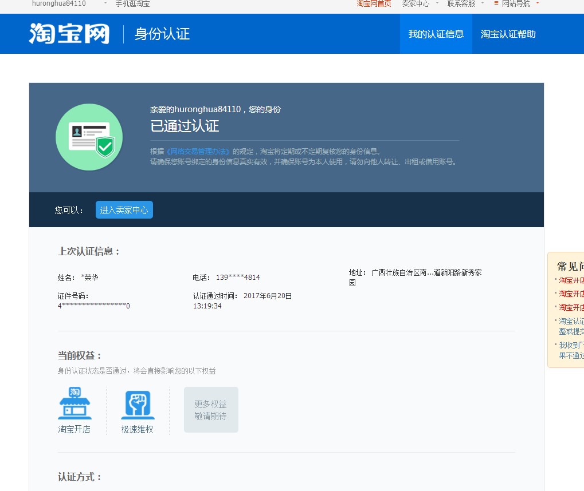This screenshot has height=491, width=584.
Task: Click the Taobao logo in the header
Action: click(x=69, y=33)
